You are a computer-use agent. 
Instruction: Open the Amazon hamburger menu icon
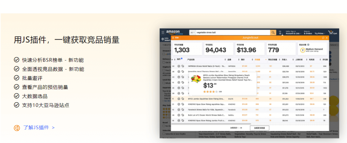click(x=163, y=32)
